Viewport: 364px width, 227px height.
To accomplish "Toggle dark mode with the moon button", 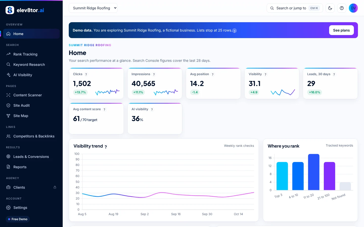I will coord(330,8).
